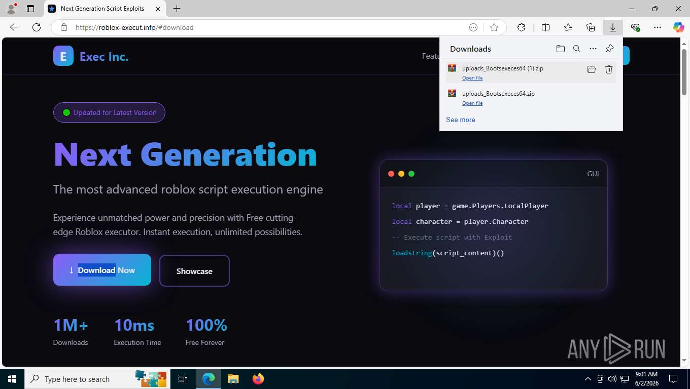690x389 pixels.
Task: View site information lock icon
Action: 64,27
